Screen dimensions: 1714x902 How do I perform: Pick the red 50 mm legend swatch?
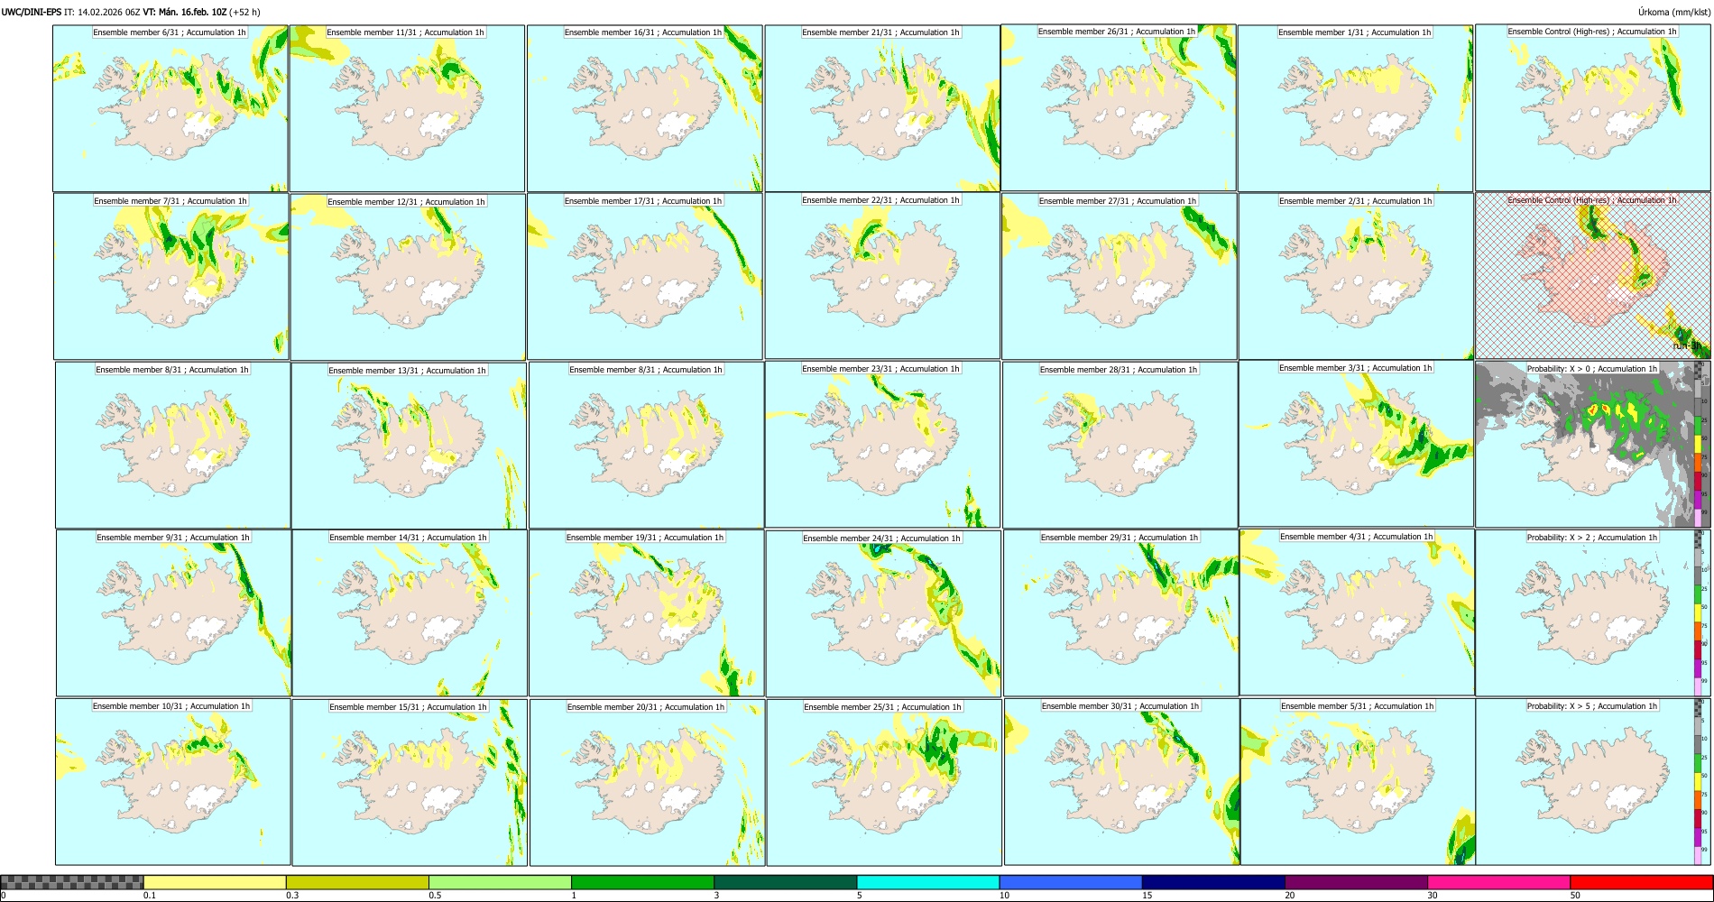point(1641,882)
